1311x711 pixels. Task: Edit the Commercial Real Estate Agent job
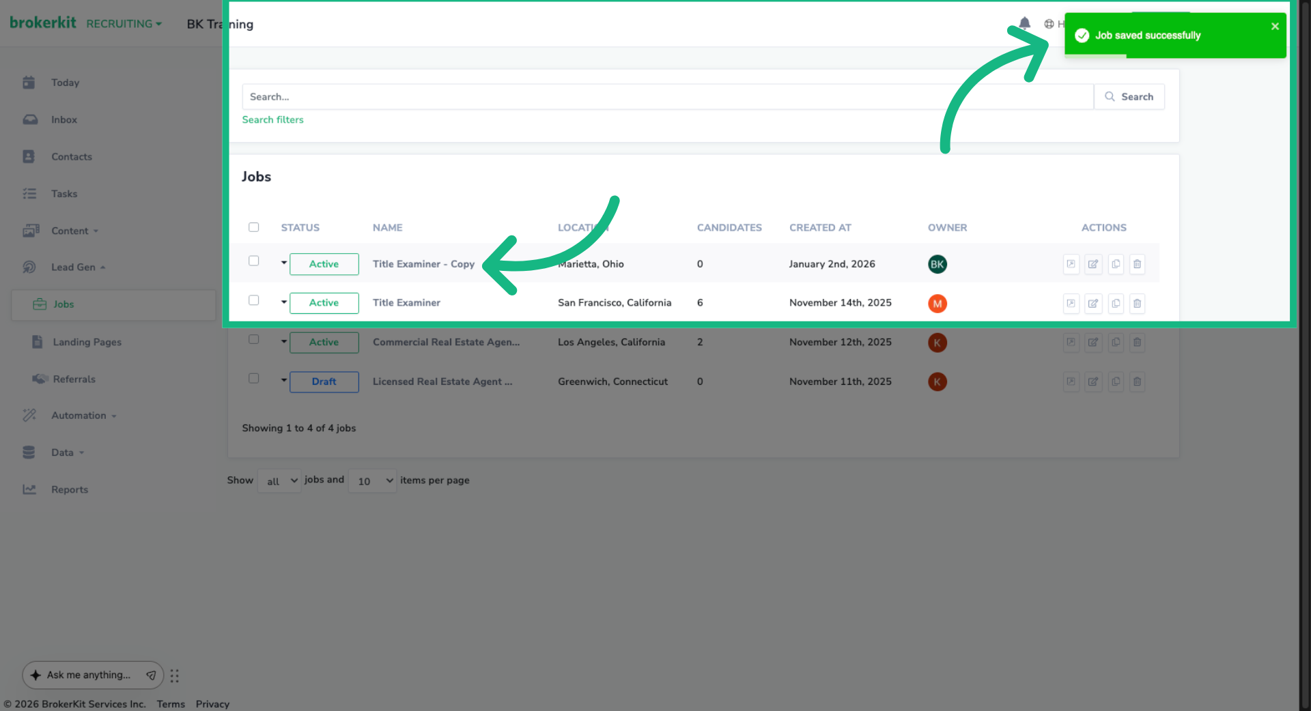pyautogui.click(x=1093, y=343)
